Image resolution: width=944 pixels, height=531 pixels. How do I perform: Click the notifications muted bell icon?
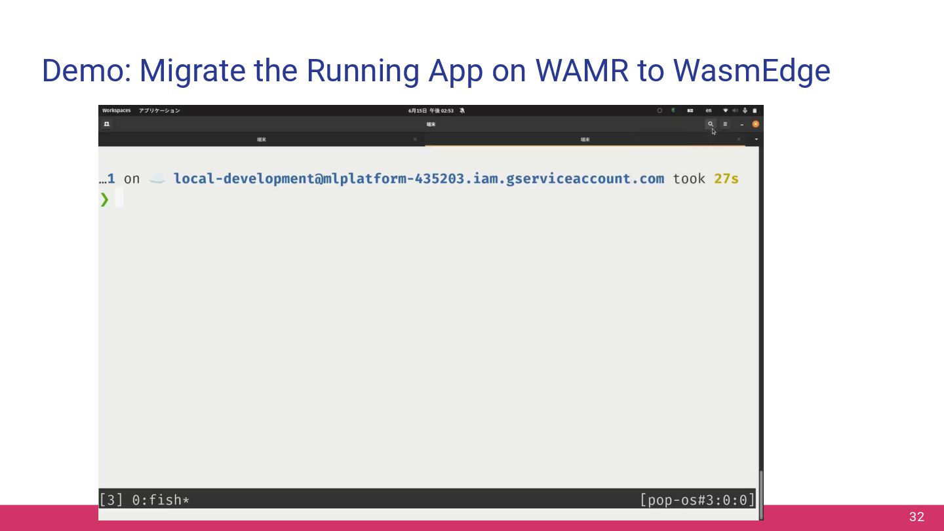point(462,111)
